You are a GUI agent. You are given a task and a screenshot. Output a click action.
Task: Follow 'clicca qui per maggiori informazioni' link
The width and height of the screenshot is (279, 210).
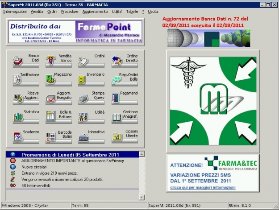(203, 187)
